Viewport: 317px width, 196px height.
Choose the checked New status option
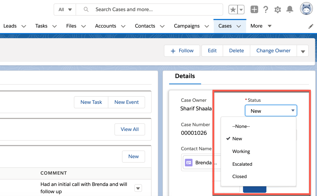tap(259, 139)
